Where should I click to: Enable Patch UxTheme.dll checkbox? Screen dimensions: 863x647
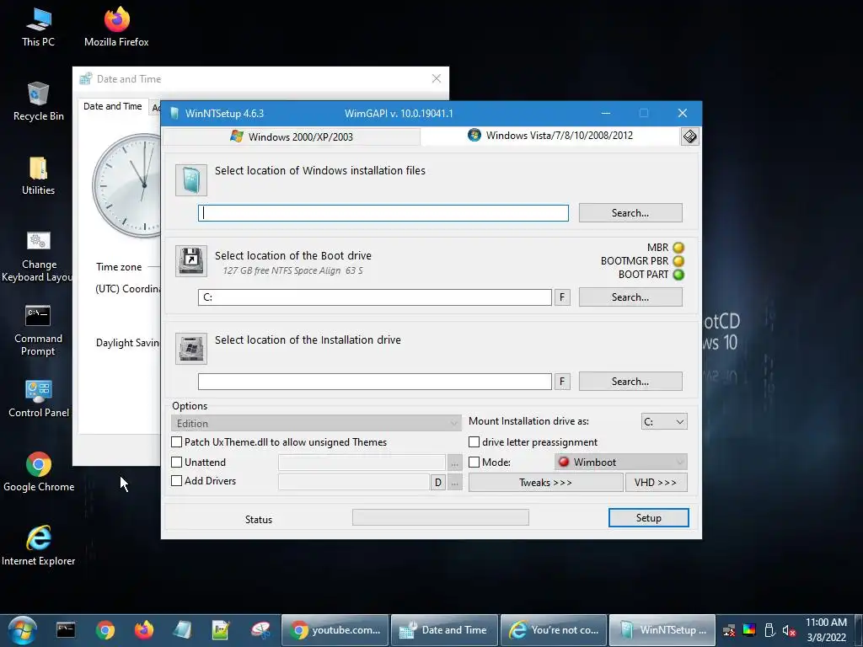click(x=177, y=441)
